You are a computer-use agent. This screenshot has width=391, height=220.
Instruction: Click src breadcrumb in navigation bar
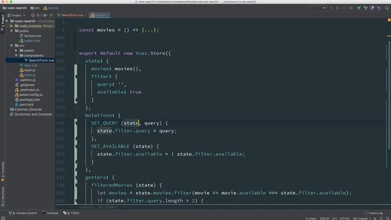point(35,8)
